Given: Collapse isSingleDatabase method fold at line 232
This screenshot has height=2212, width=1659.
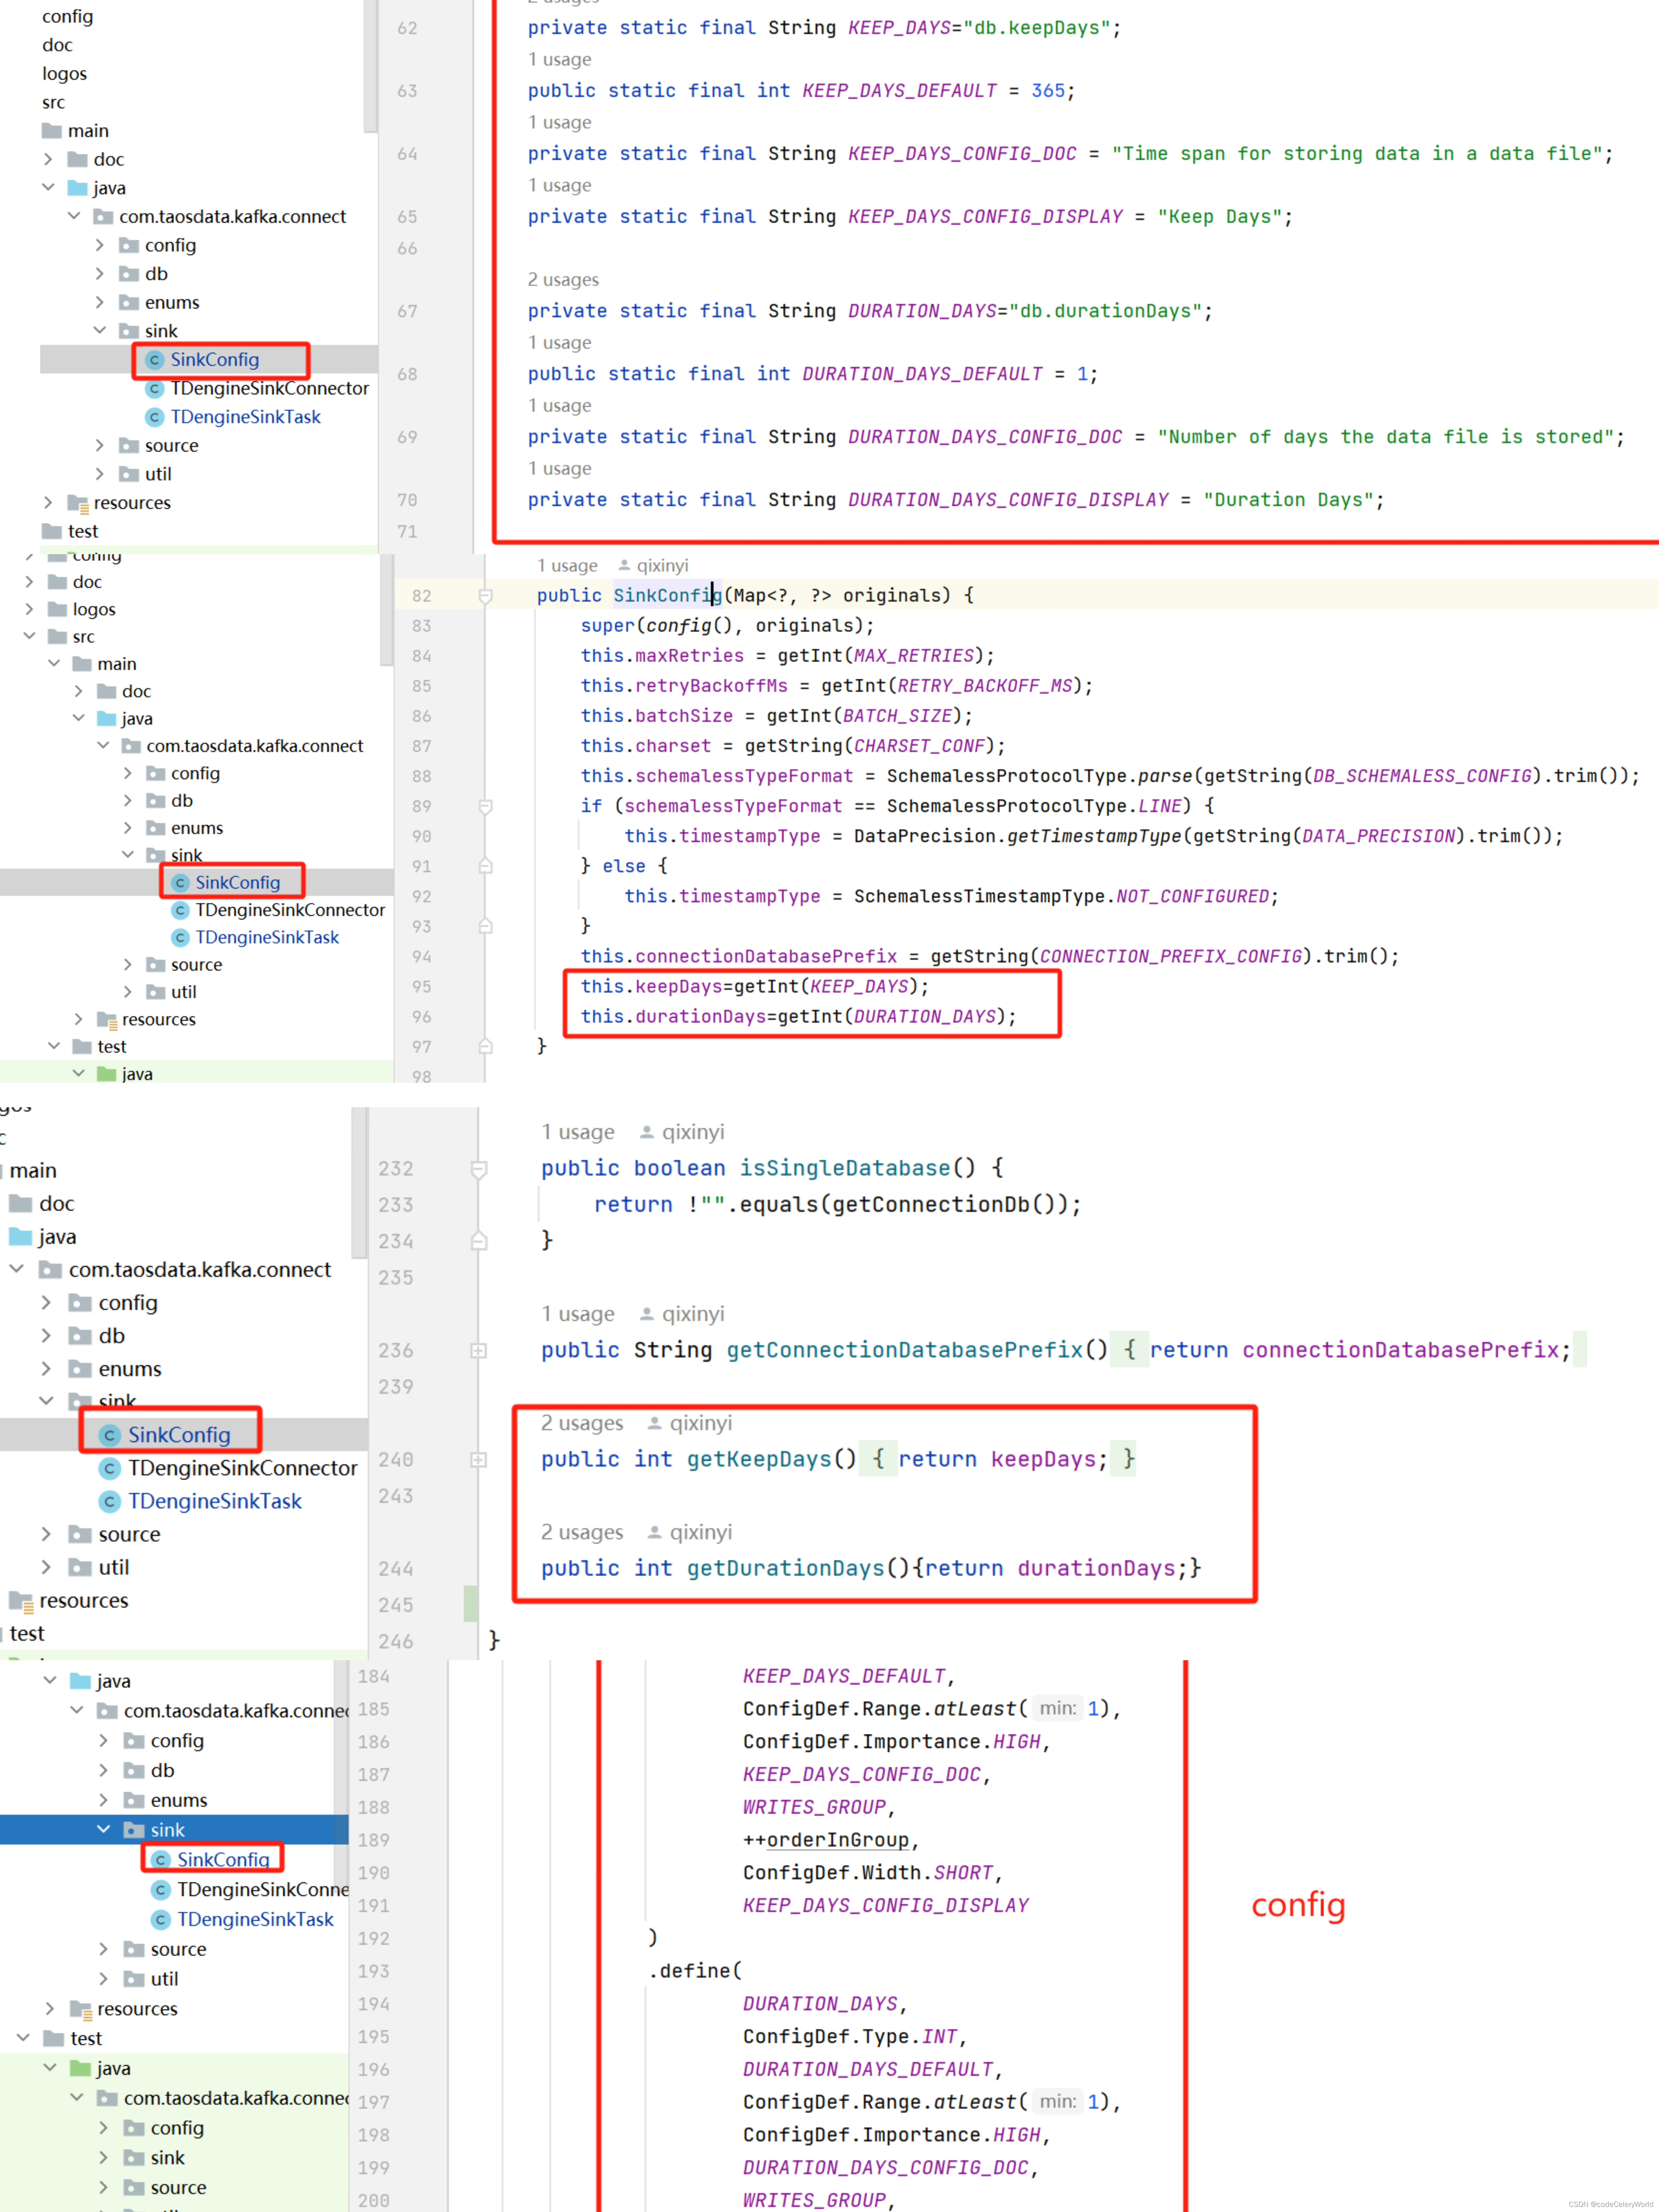Looking at the screenshot, I should (479, 1169).
